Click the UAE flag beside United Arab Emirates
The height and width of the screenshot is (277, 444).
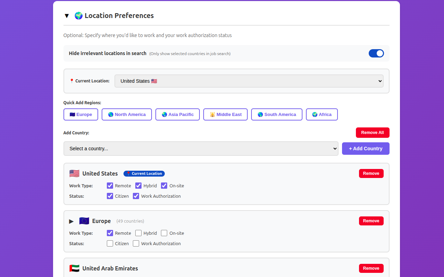pyautogui.click(x=74, y=268)
